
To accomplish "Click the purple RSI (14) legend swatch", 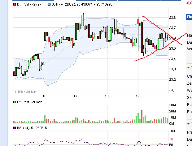I will [x=15, y=128].
